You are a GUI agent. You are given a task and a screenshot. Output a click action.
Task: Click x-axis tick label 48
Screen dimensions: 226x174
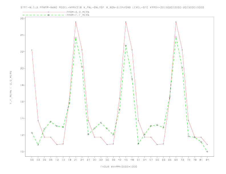click(x=132, y=160)
